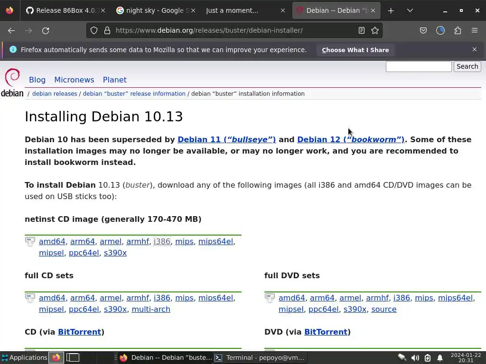Click the clock in system tray

coord(466,357)
